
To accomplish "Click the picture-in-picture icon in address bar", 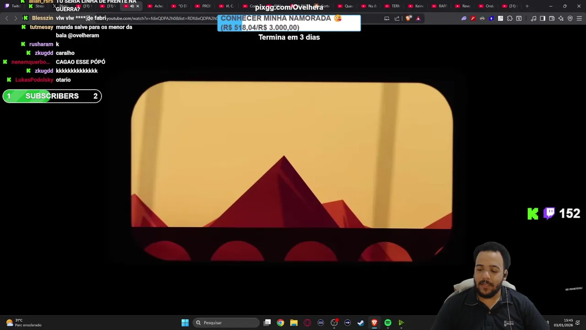I will pos(387,18).
